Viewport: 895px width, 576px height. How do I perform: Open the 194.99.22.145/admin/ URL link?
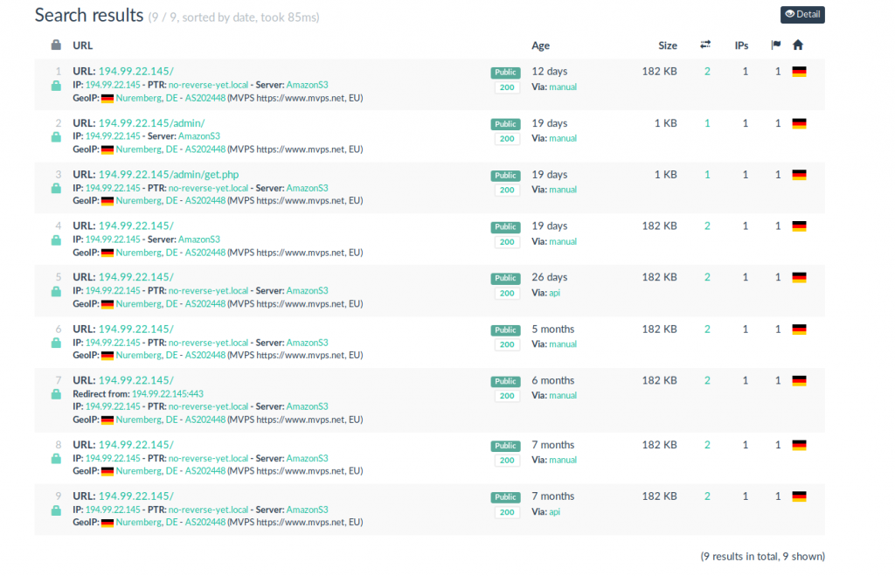[x=151, y=123]
